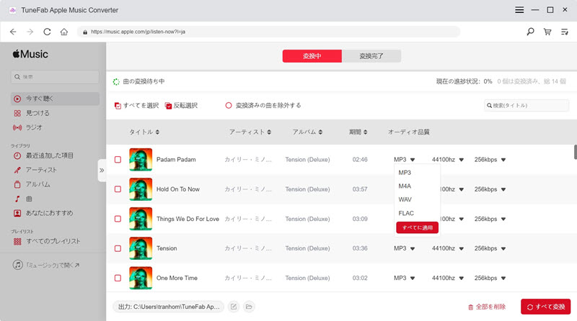The height and width of the screenshot is (321, 577).
Task: Open the home page icon
Action: click(64, 32)
